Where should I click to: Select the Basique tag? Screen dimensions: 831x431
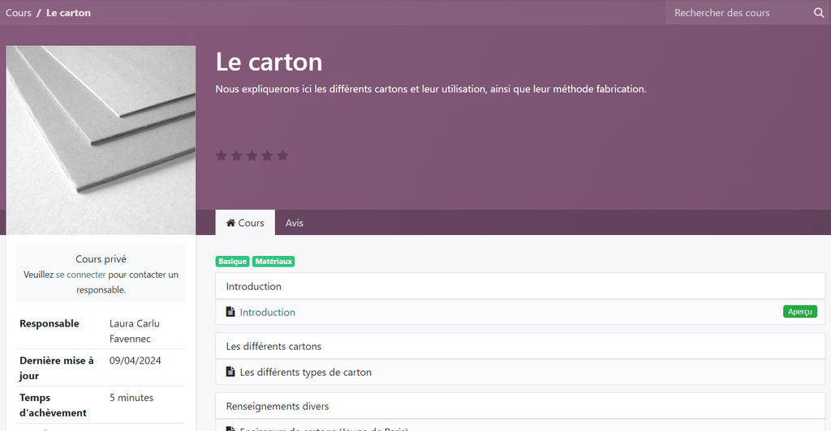(232, 261)
